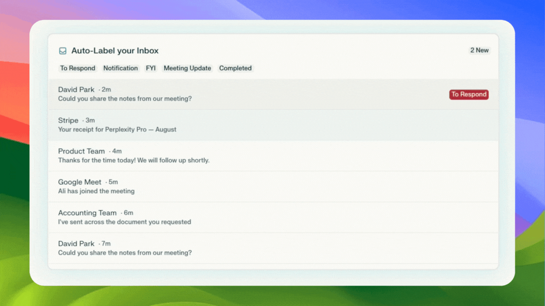Open David Park email from 7m ago
The width and height of the screenshot is (545, 306).
(273, 248)
